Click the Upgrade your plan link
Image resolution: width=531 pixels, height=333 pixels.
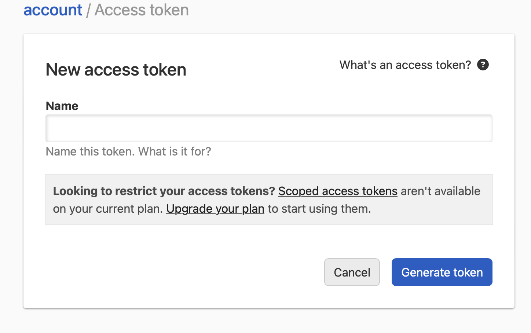pyautogui.click(x=215, y=209)
